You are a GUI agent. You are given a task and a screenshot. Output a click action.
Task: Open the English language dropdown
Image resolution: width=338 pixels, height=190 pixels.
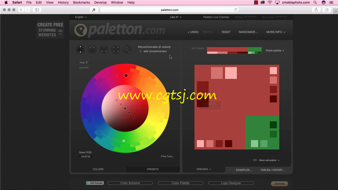point(81,17)
